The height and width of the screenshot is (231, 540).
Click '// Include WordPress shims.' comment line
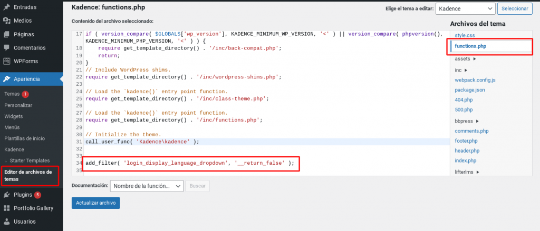pos(128,70)
